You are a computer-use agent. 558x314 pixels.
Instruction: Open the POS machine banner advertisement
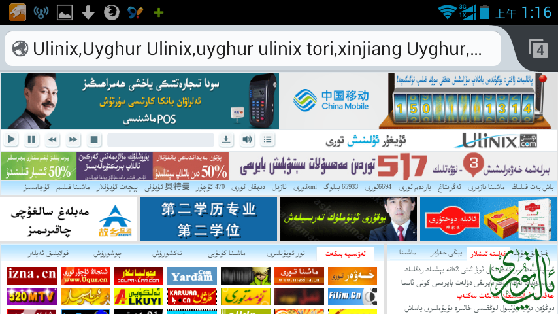[140, 101]
